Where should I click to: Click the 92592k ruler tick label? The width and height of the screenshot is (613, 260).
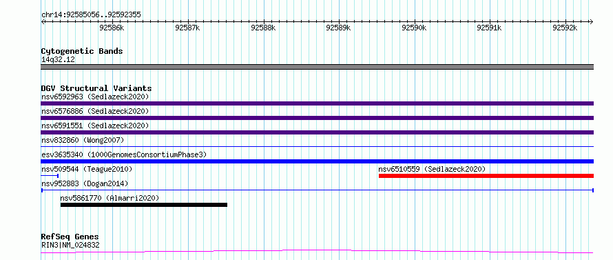[565, 28]
